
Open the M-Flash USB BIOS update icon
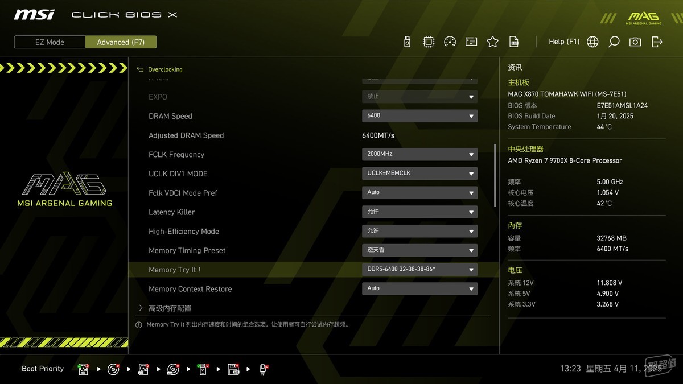pos(407,42)
